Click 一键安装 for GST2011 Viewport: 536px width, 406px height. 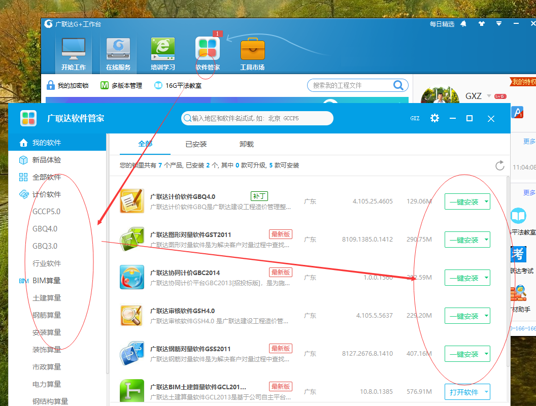pos(463,240)
